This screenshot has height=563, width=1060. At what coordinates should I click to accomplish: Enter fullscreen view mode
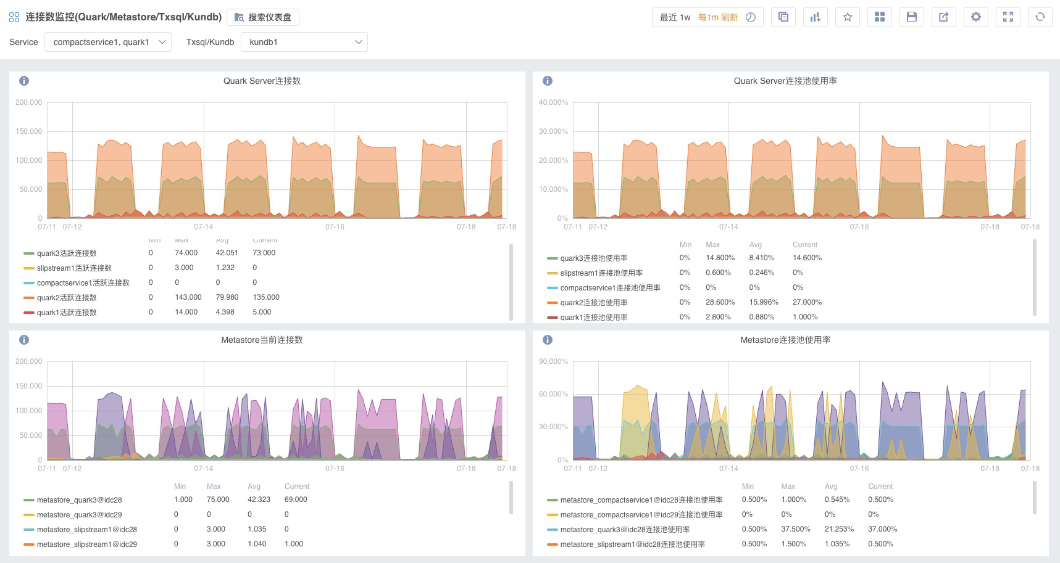click(1008, 17)
